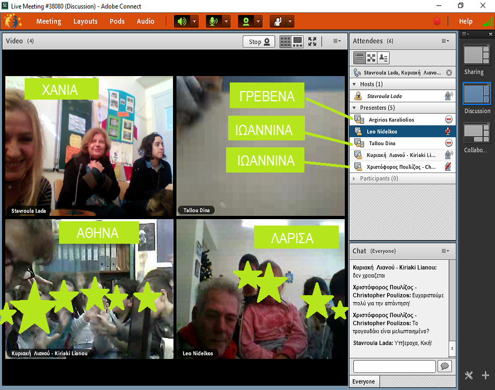The height and width of the screenshot is (390, 495).
Task: Select Argirios Karaliolios in attendee list
Action: click(x=403, y=119)
